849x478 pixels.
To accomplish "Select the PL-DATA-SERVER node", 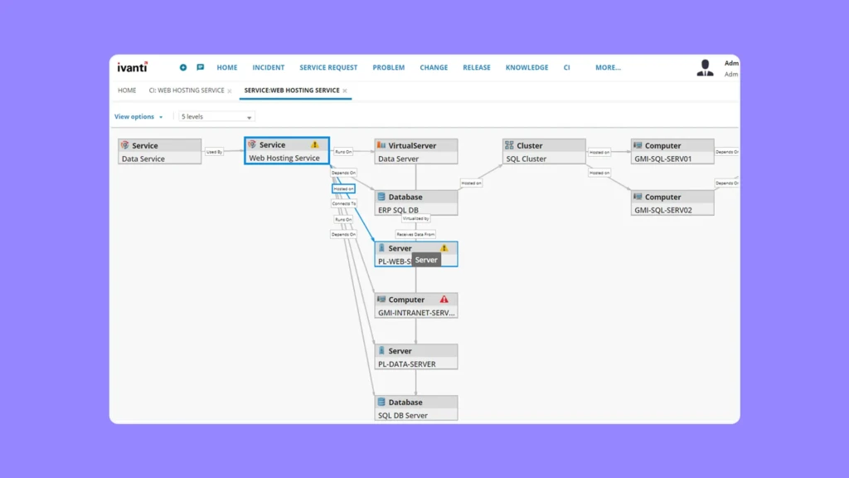I will (x=415, y=357).
